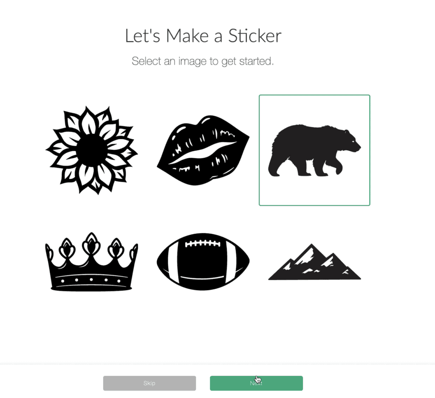This screenshot has width=435, height=398.
Task: Click the crown's center top ornament
Action: click(x=91, y=244)
